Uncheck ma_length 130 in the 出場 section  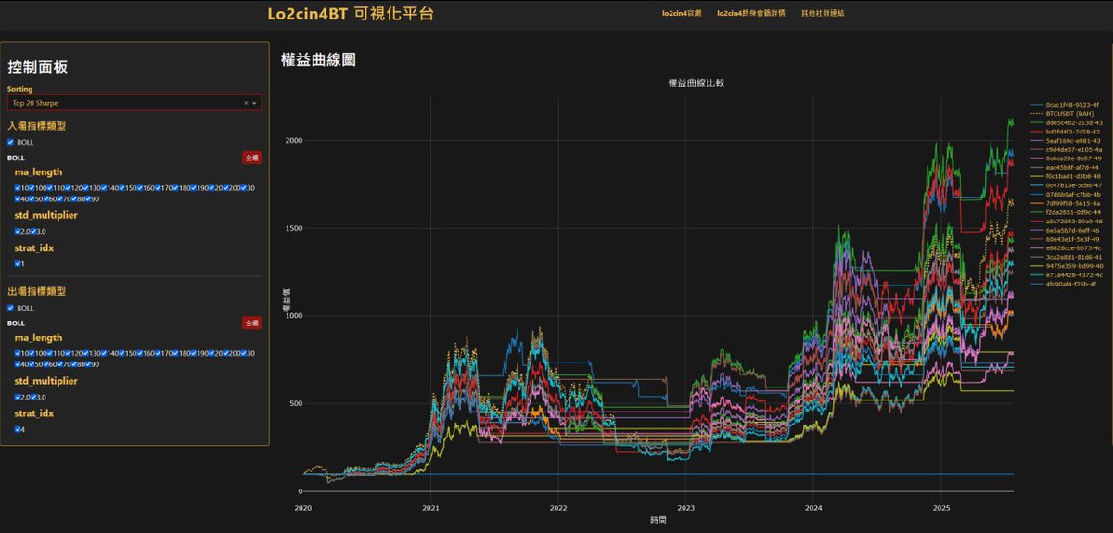tap(85, 353)
